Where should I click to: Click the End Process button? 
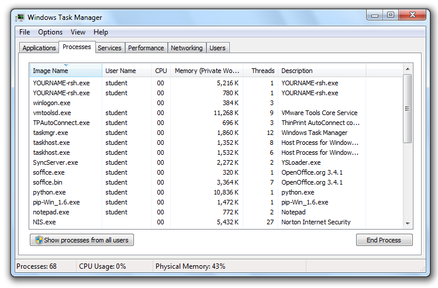coord(384,240)
